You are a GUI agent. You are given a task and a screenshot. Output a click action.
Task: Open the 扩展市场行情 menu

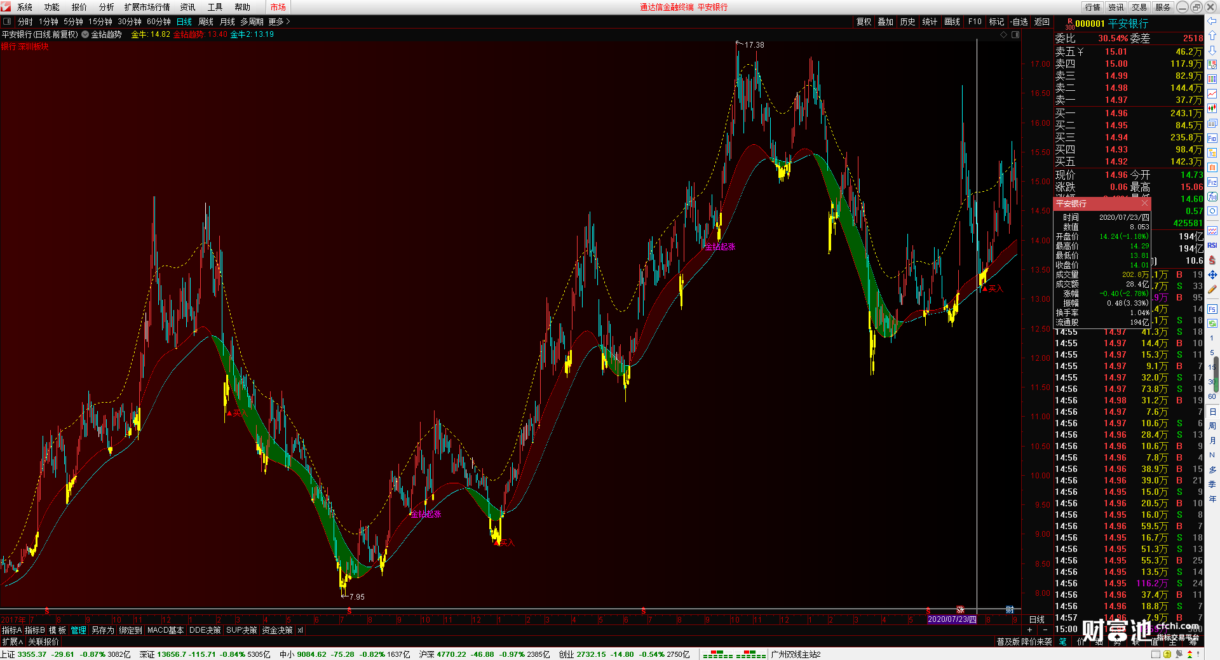click(147, 7)
